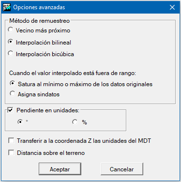This screenshot has width=181, height=182.
Task: Click the Aceptar button
Action: pos(60,169)
